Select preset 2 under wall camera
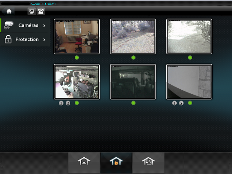This screenshot has width=232, height=174. pos(181,103)
